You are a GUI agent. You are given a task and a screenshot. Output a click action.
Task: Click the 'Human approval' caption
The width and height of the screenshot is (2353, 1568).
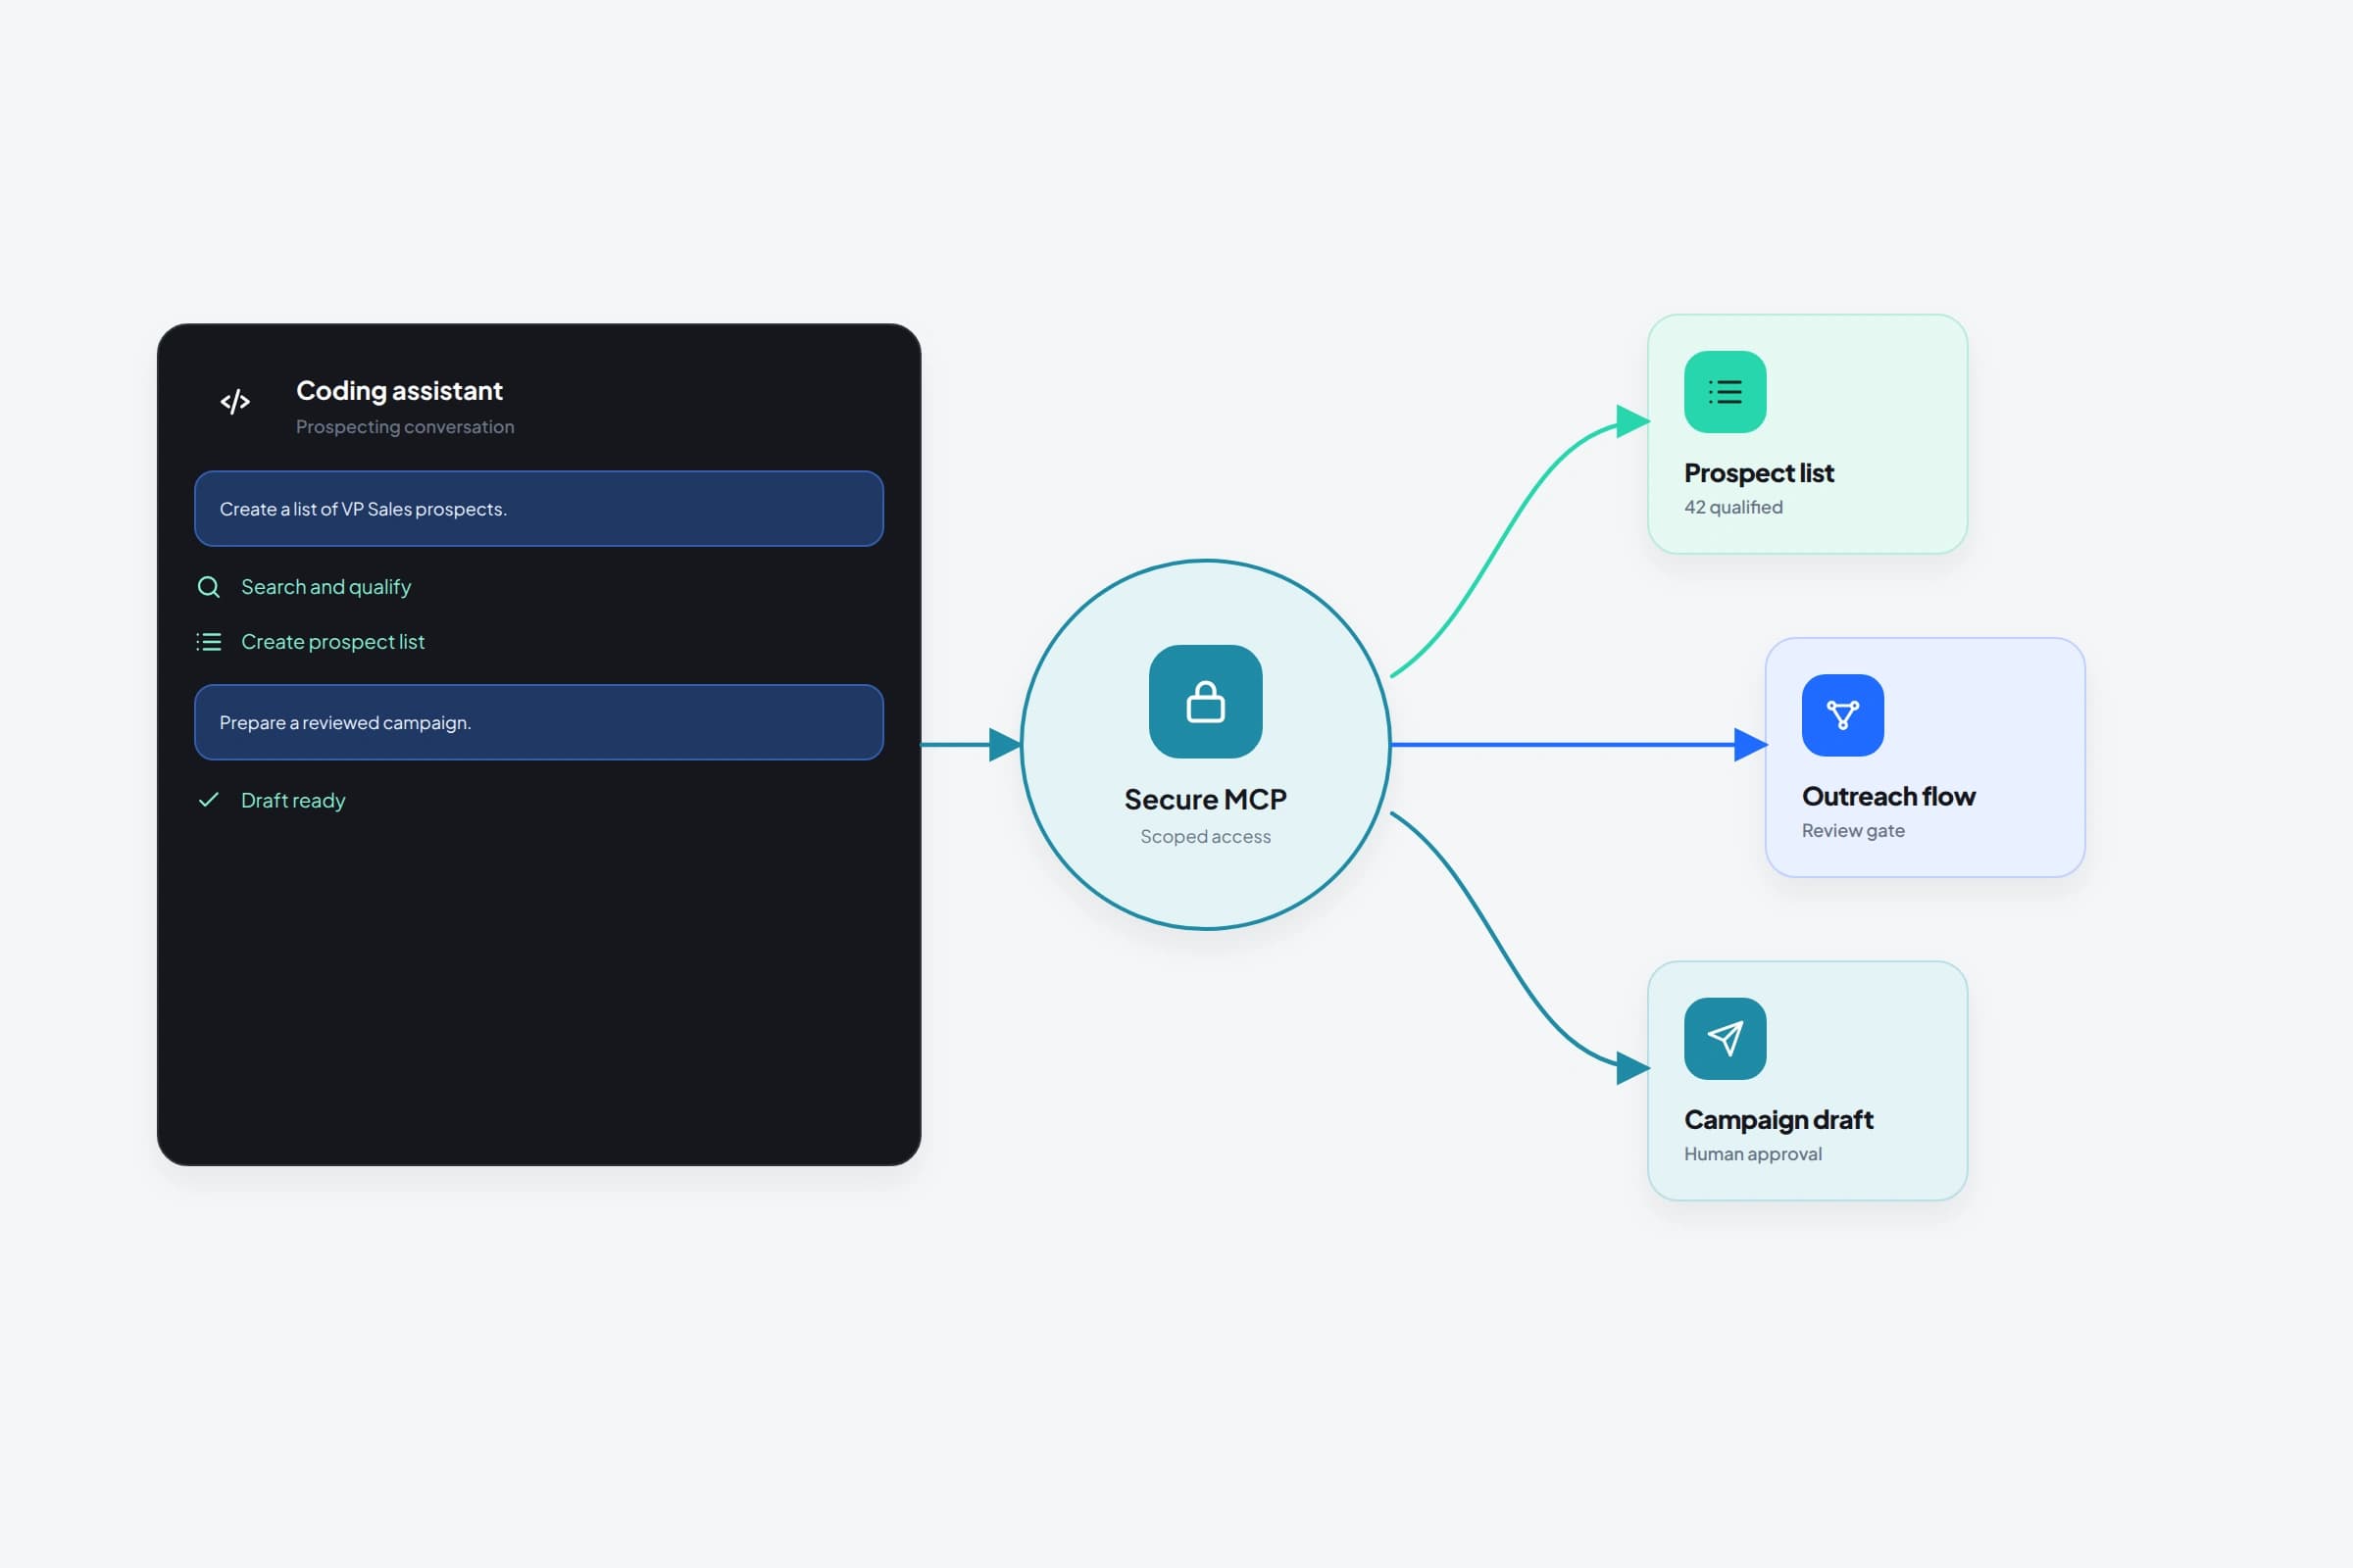pyautogui.click(x=1753, y=1154)
